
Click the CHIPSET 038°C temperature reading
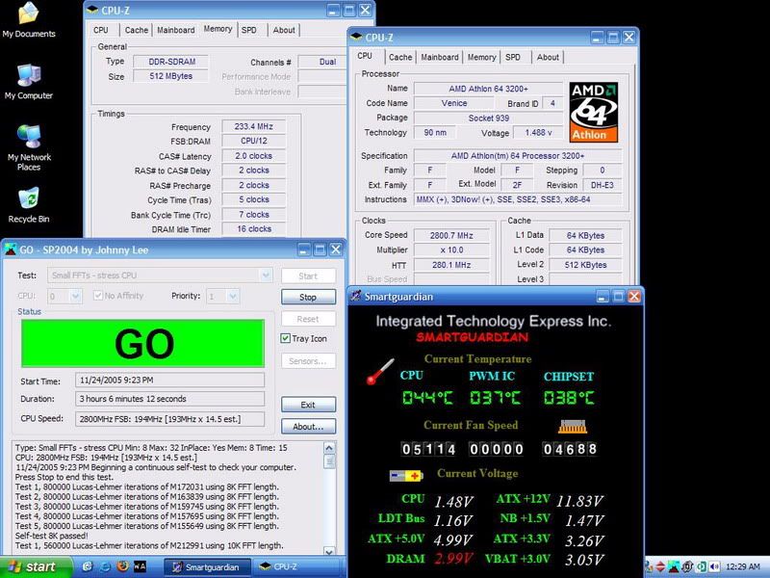(569, 397)
